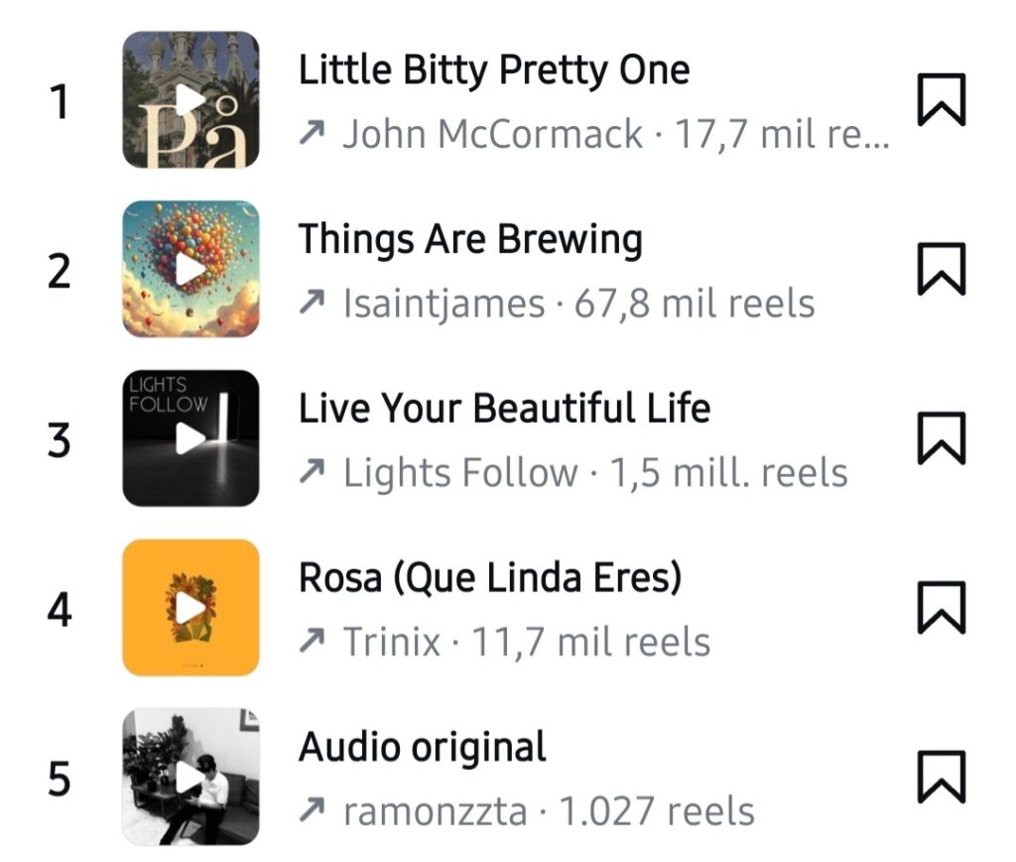The width and height of the screenshot is (1016, 862).
Task: Play the Things Are Brewing balloon thumbnail
Action: pyautogui.click(x=190, y=269)
